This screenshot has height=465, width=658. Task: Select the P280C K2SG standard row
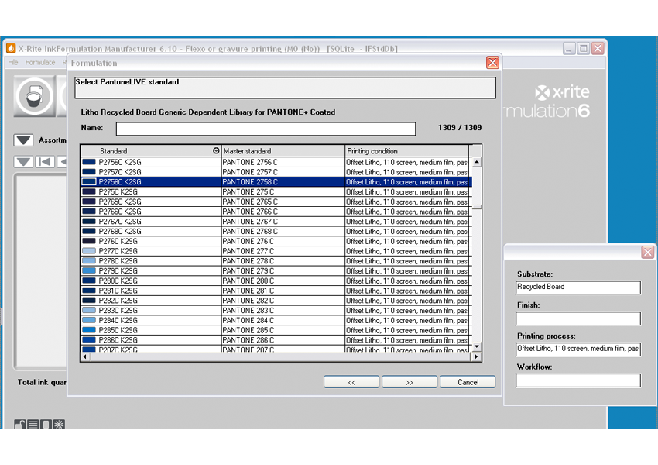pyautogui.click(x=276, y=281)
